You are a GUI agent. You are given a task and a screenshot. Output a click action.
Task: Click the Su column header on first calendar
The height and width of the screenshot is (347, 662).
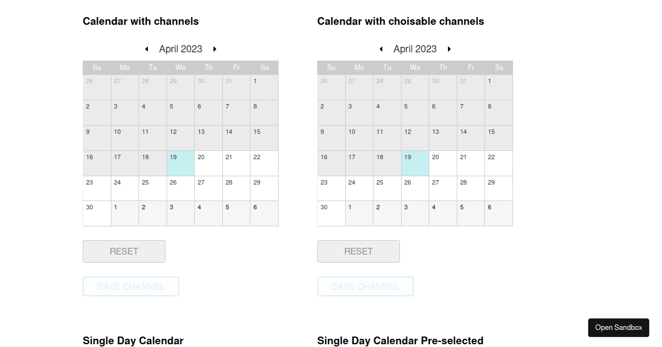[x=97, y=67]
